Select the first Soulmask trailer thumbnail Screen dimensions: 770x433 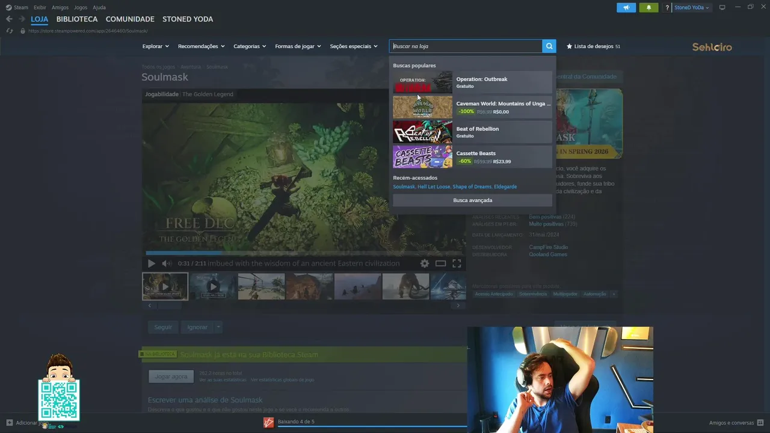[165, 286]
